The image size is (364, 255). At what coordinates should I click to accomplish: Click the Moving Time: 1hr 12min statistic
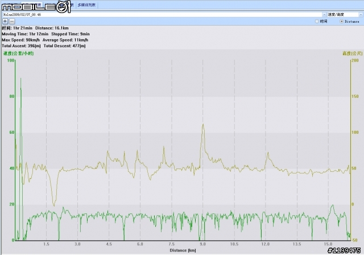[x=25, y=34]
